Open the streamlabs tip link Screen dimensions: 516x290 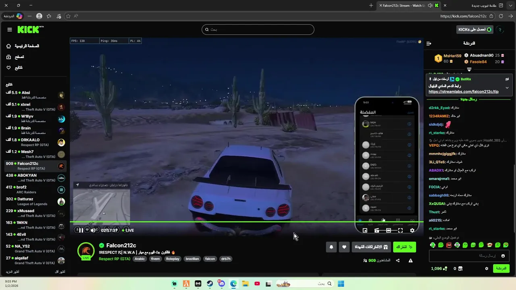click(x=464, y=92)
